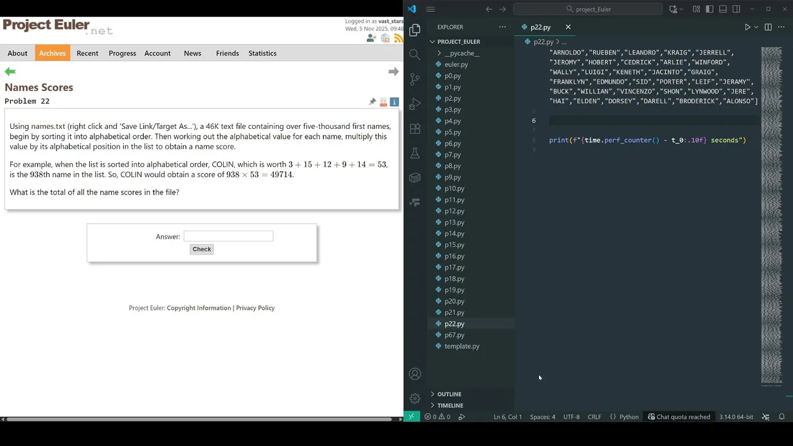
Task: Open the Testing flask view
Action: tap(415, 153)
